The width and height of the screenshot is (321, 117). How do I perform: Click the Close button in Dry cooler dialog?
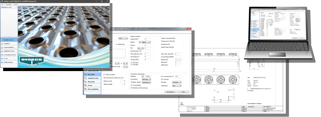tap(183, 92)
